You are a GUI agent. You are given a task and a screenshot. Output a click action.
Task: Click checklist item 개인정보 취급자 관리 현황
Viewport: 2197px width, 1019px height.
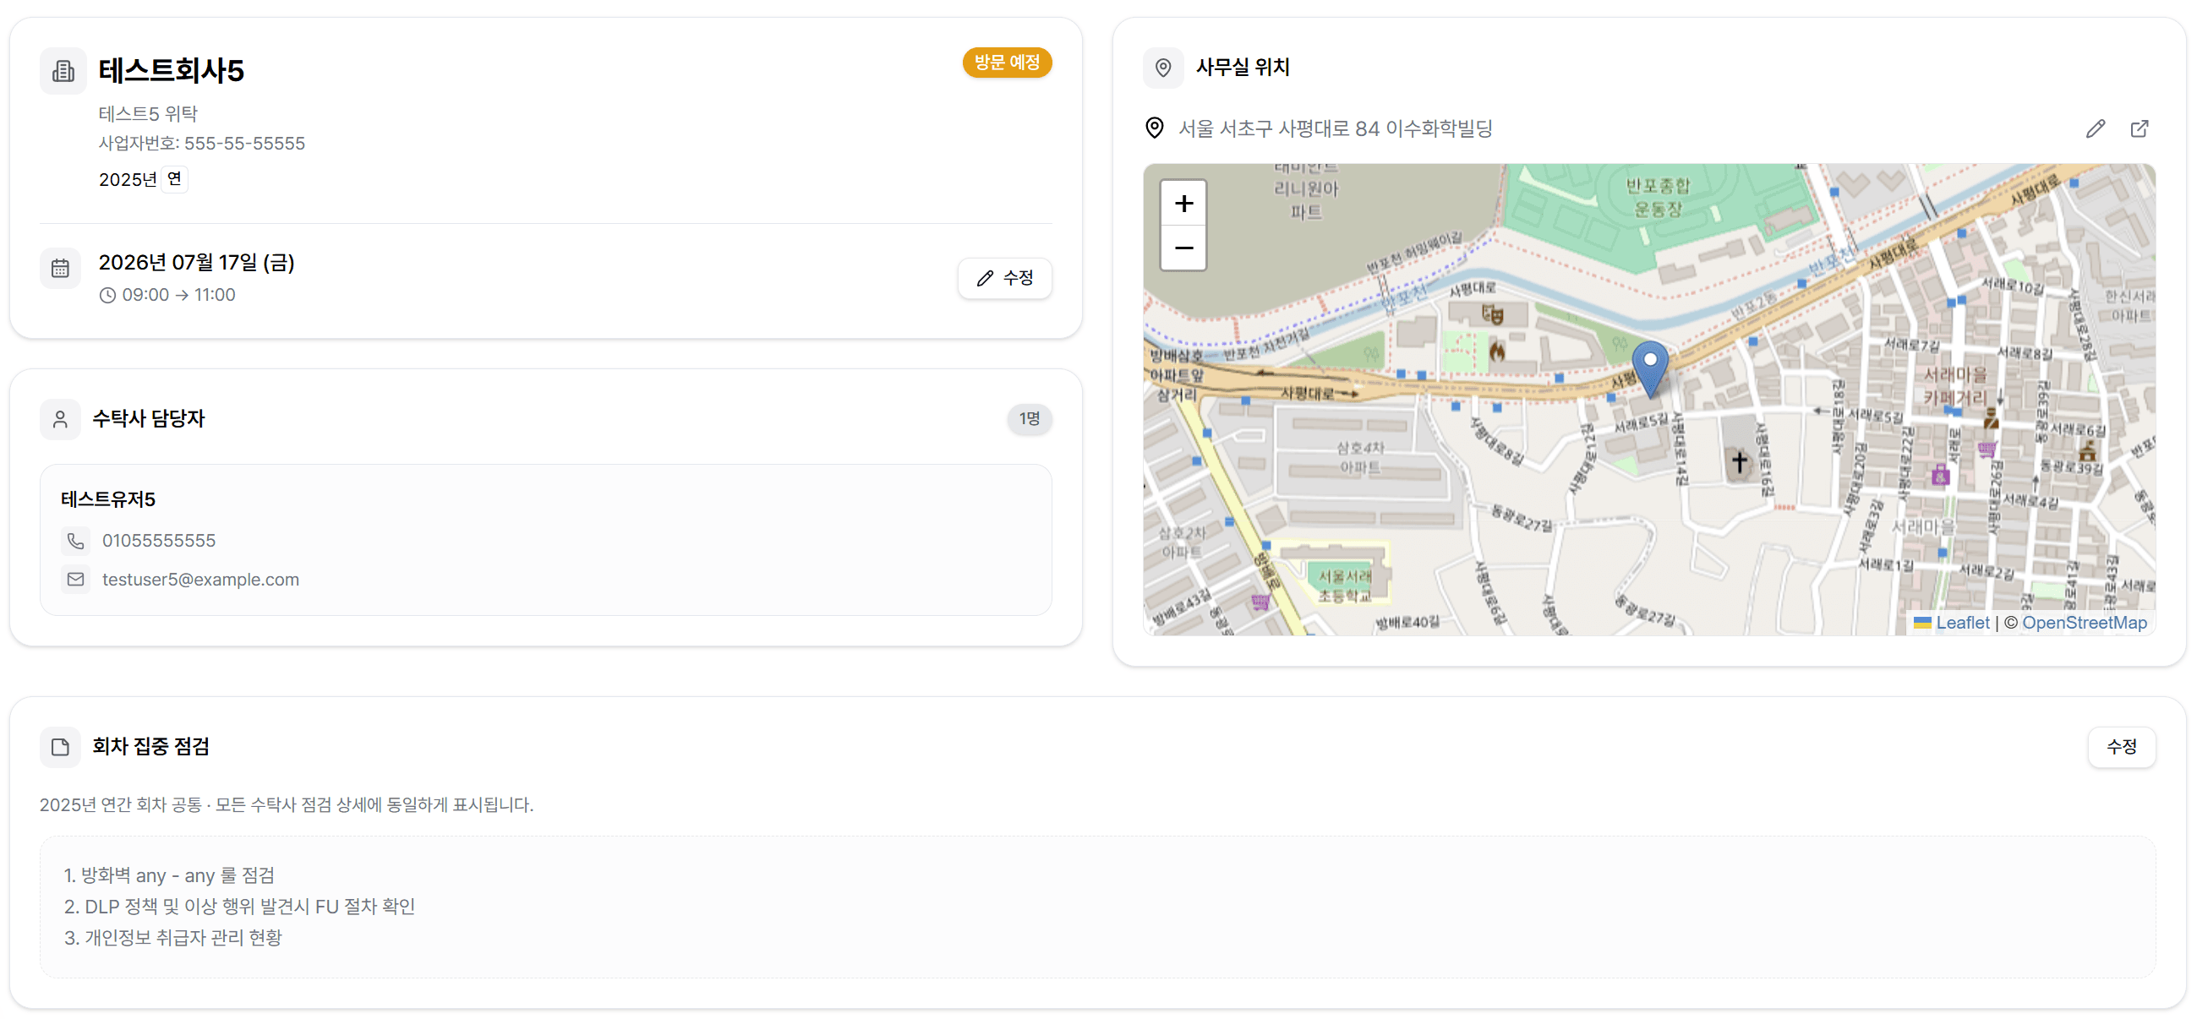point(172,938)
